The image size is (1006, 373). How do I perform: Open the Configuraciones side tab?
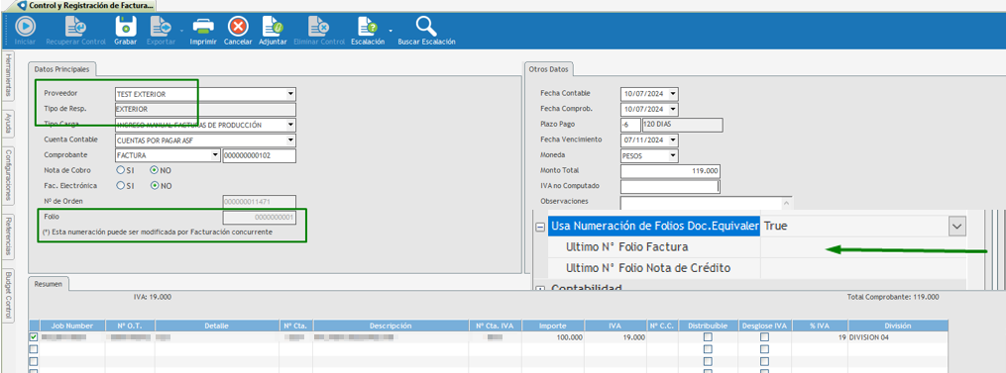(x=8, y=175)
